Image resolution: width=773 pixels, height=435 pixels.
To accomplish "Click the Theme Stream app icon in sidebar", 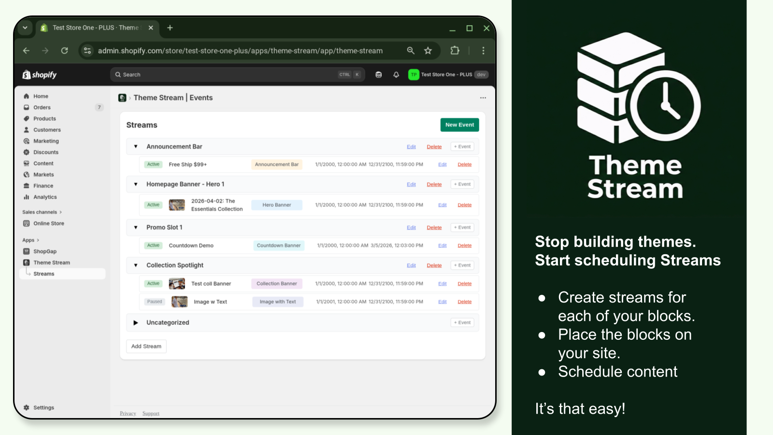I will 27,262.
